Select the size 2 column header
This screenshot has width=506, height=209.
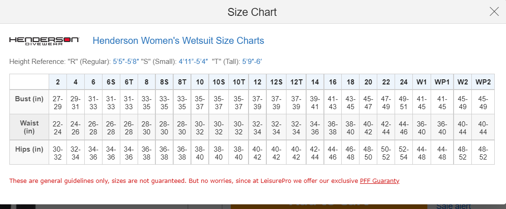tap(58, 82)
